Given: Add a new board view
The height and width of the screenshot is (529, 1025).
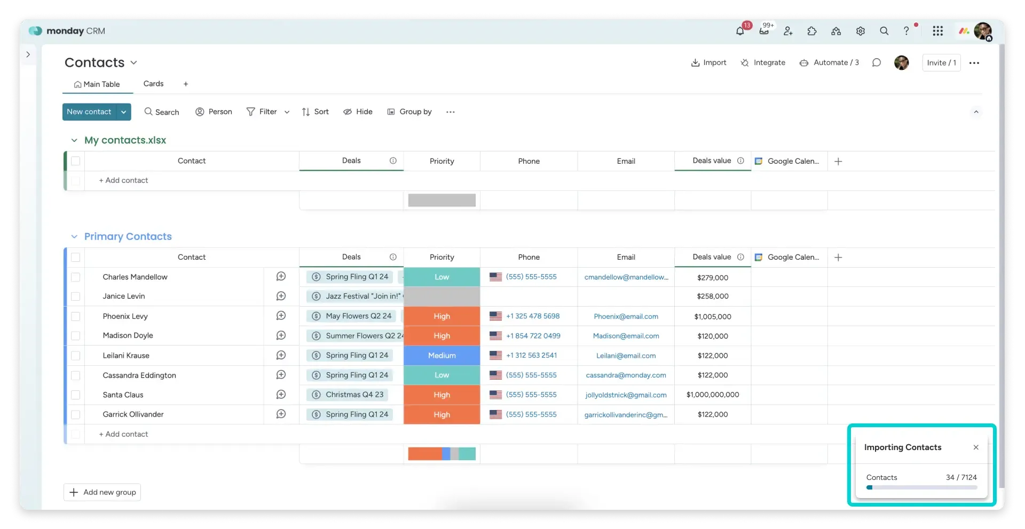Looking at the screenshot, I should 186,84.
